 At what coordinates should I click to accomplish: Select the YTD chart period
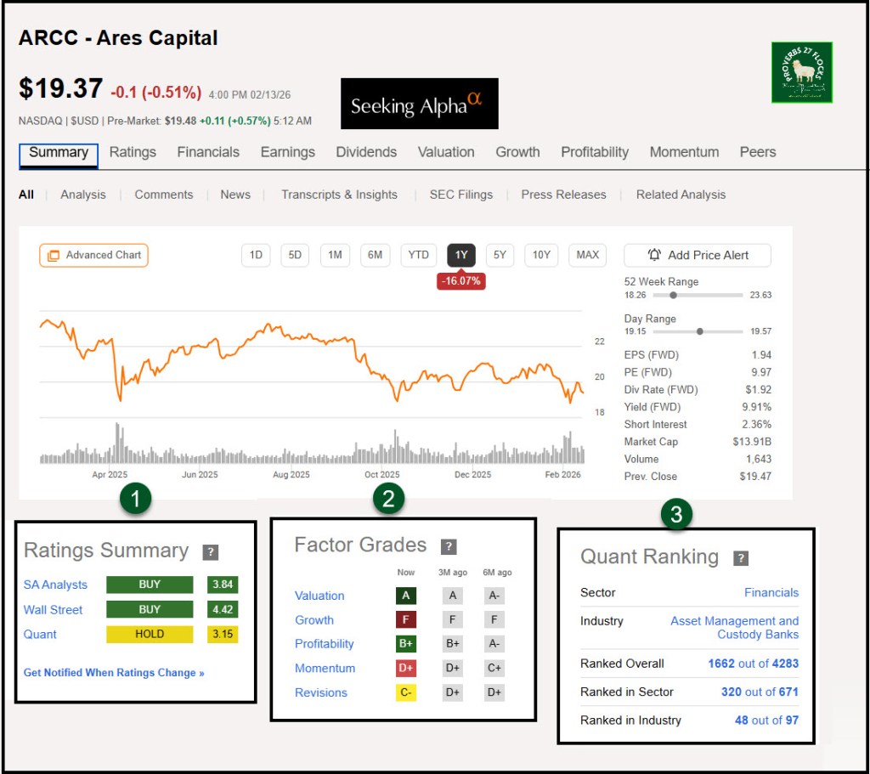click(x=418, y=255)
